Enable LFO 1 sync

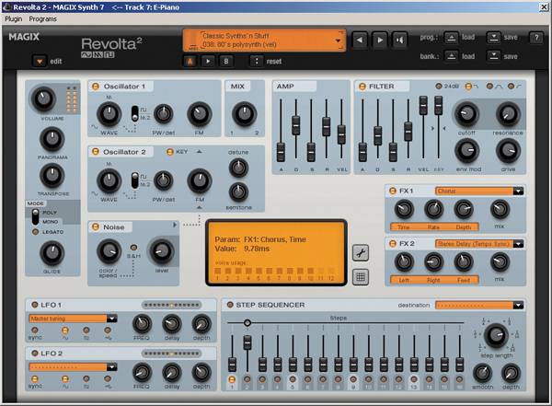click(35, 331)
